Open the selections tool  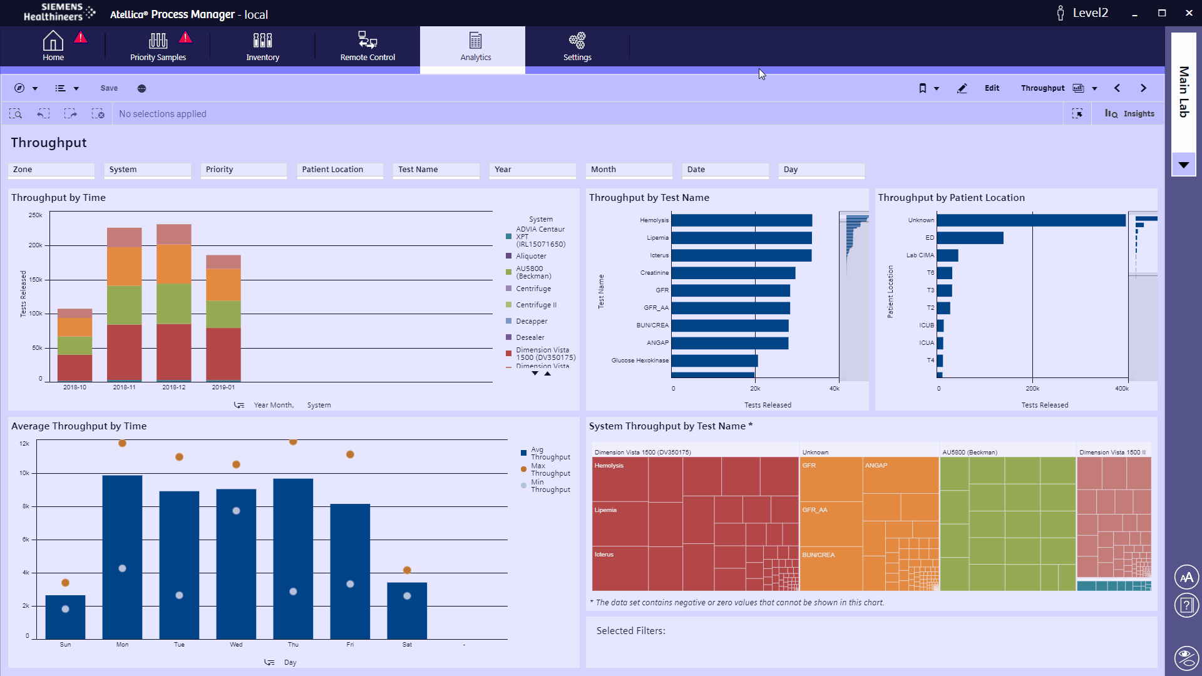[1078, 113]
